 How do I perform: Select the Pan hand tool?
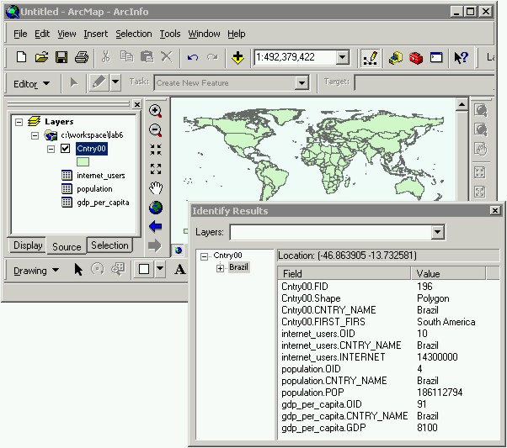[x=155, y=188]
